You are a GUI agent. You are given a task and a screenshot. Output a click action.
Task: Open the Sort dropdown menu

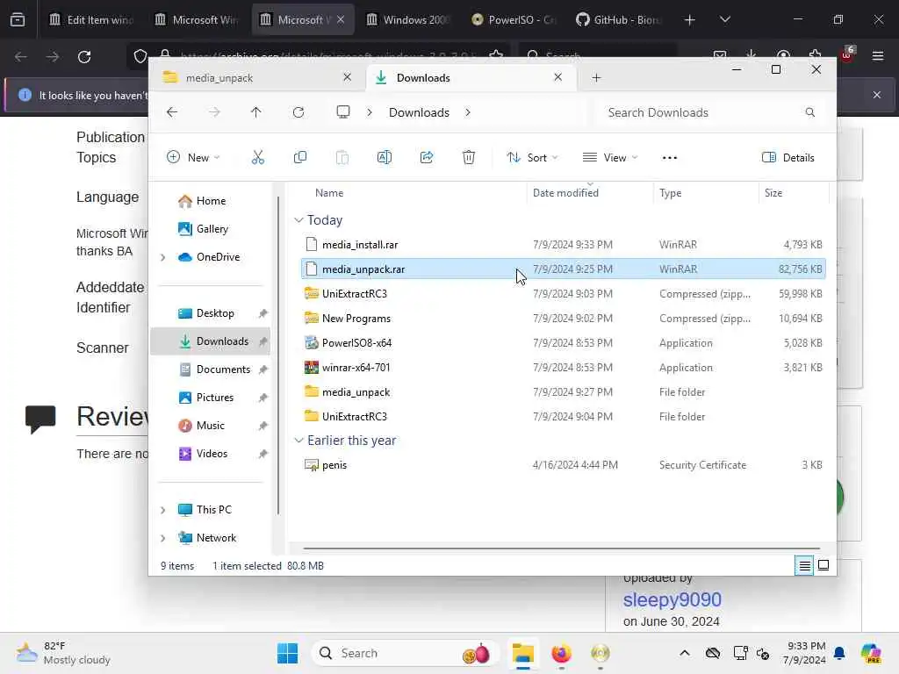[x=532, y=158]
